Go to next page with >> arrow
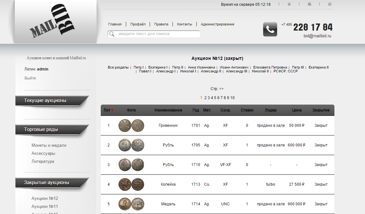The height and width of the screenshot is (214, 365). coord(221,88)
